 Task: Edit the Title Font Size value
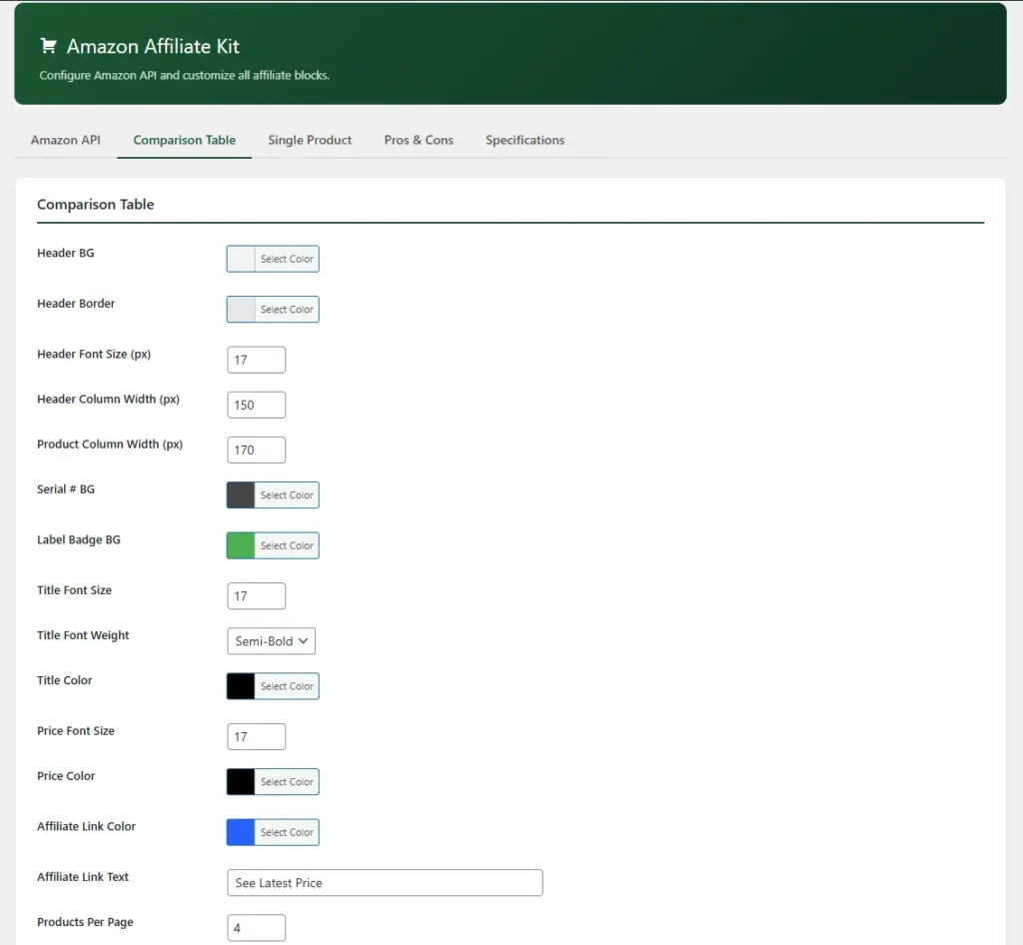256,595
